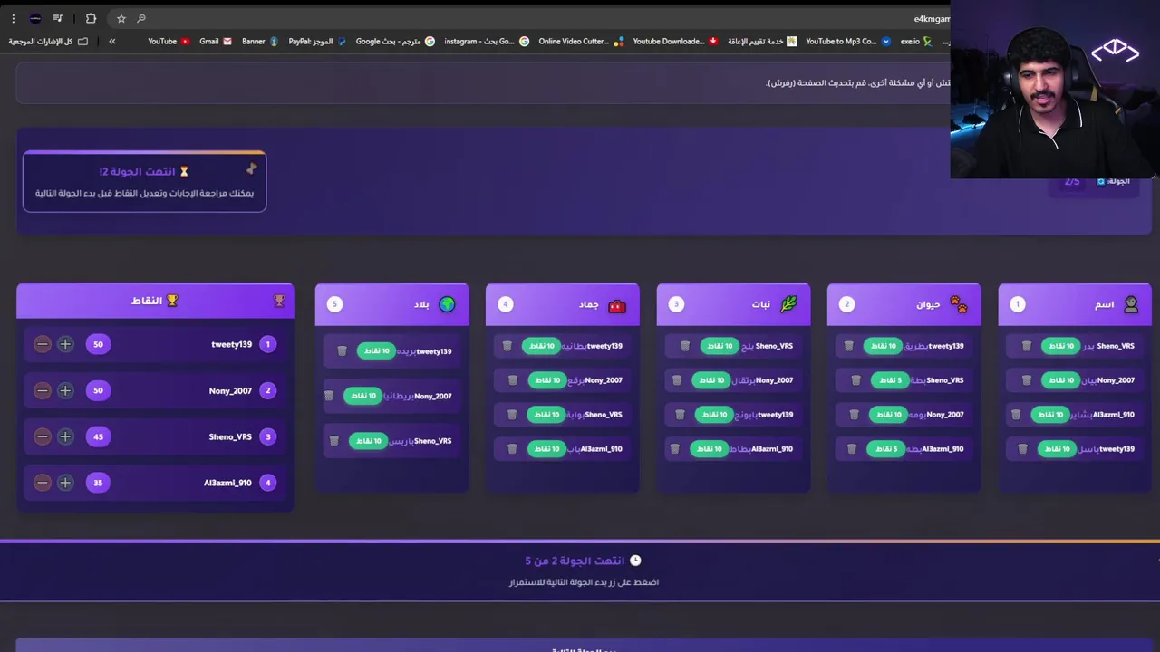Click the zoom magnifier icon in address bar
The height and width of the screenshot is (652, 1160).
point(141,18)
